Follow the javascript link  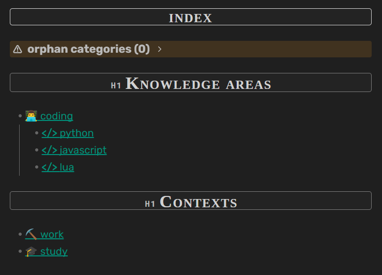pos(83,150)
